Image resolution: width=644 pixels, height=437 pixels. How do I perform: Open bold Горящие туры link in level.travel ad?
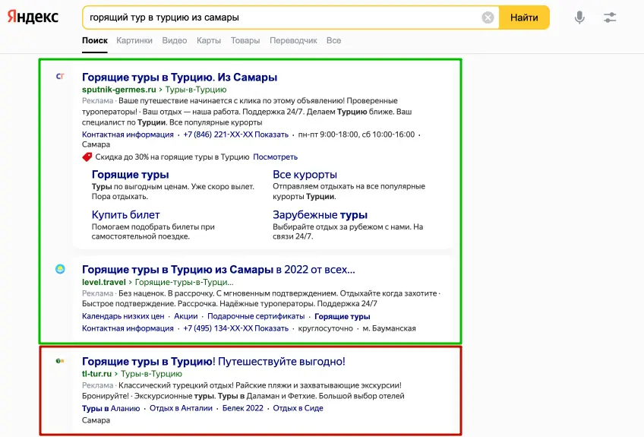point(342,316)
